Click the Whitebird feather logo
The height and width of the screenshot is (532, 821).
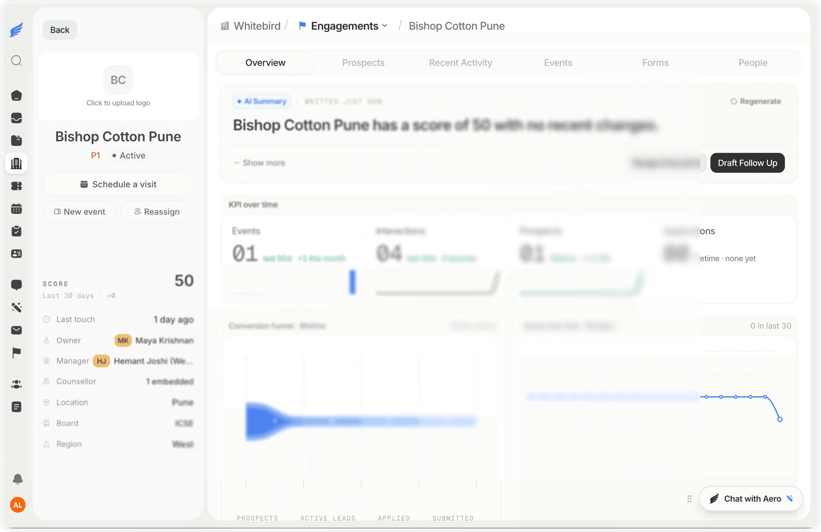16,30
